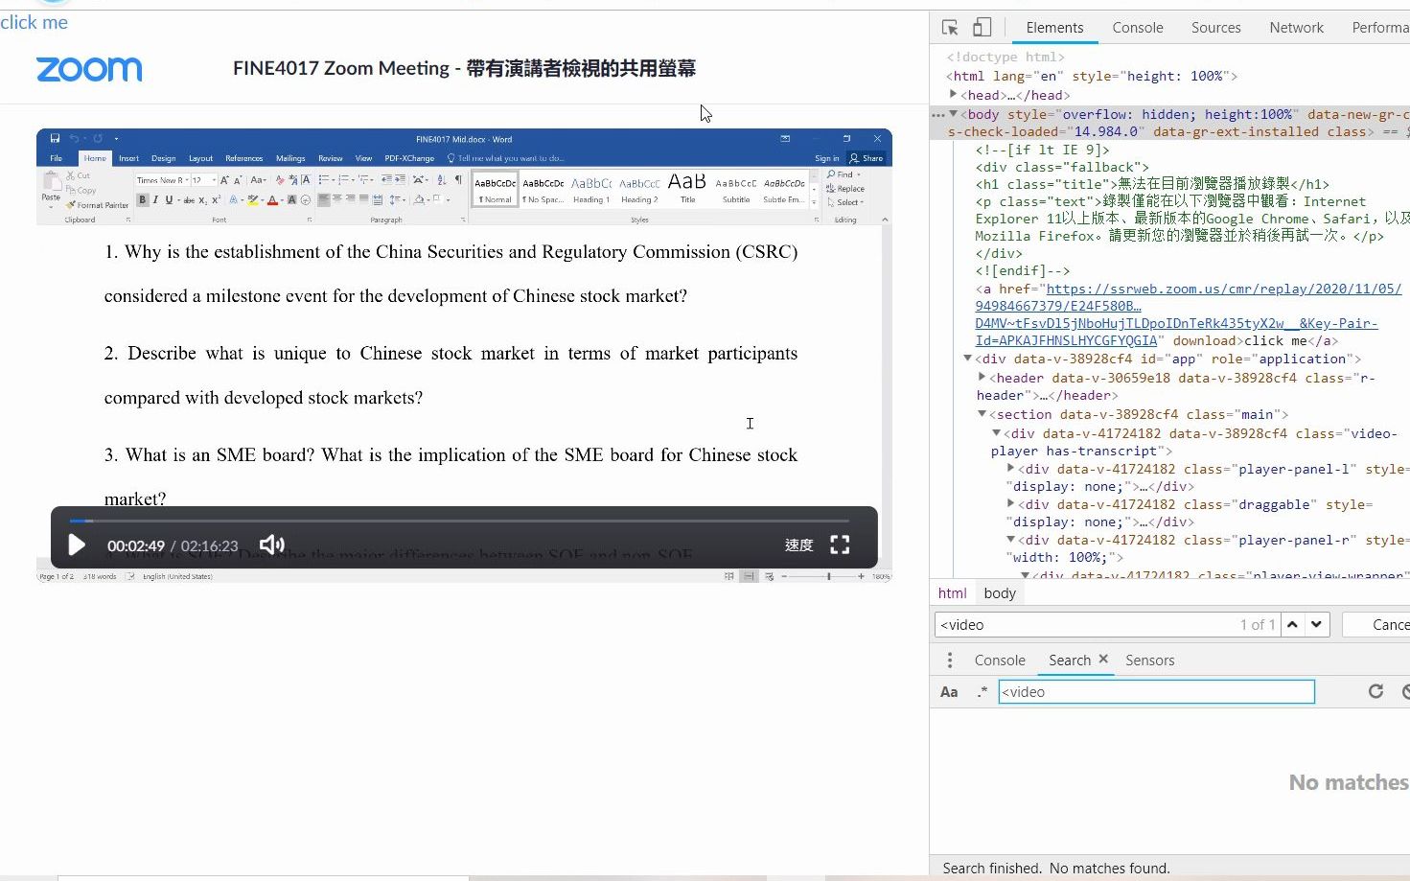
Task: Refresh the search results
Action: pyautogui.click(x=1375, y=691)
